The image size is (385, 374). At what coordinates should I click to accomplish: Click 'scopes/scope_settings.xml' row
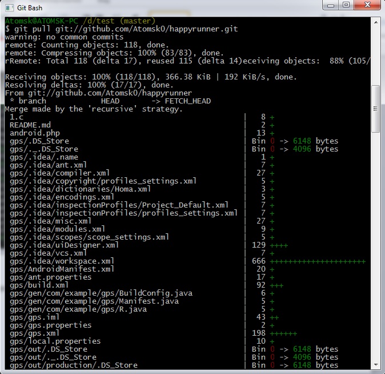click(142, 237)
